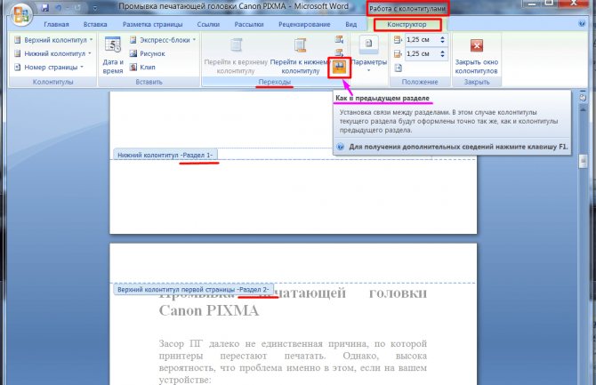The height and width of the screenshot is (385, 596).
Task: Open the round Office button menu
Action: point(20,14)
